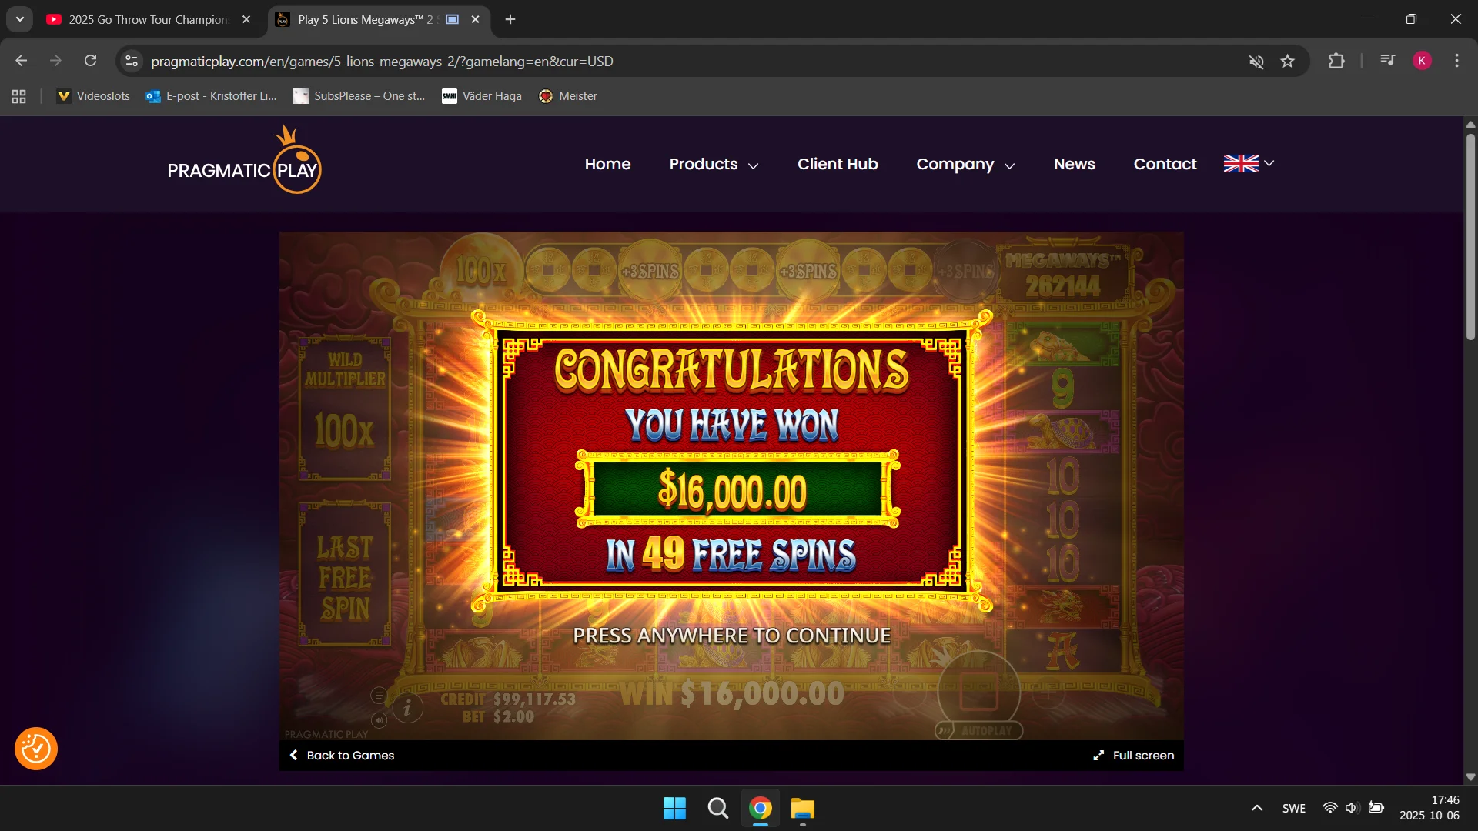Click PRESS ANYWHERE TO CONTINUE text

click(731, 636)
